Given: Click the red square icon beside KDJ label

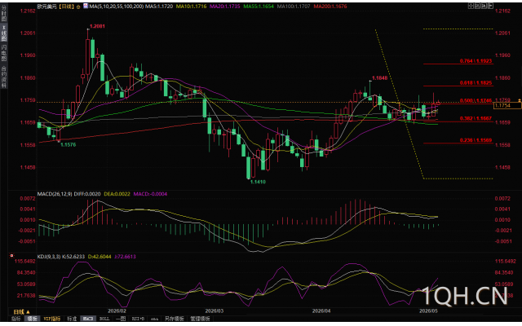Looking at the screenshot, I should tap(11, 256).
